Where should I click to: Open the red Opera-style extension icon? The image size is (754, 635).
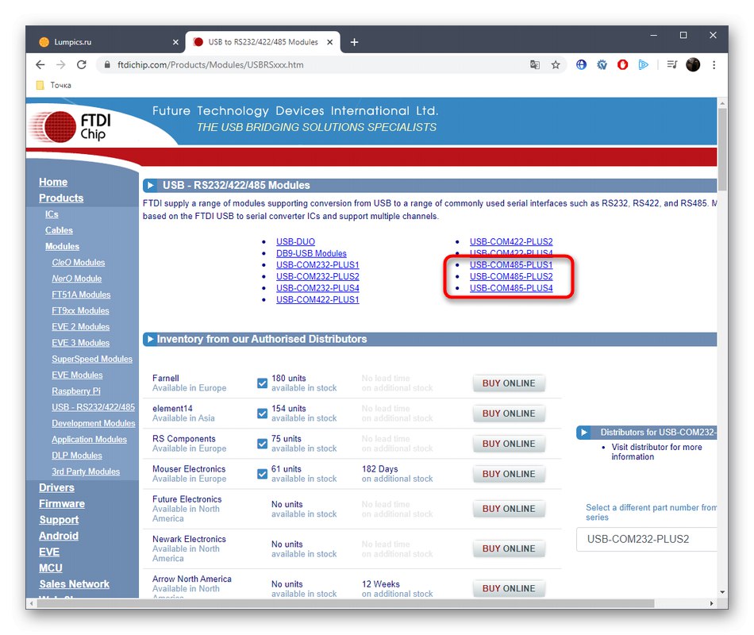[x=623, y=65]
